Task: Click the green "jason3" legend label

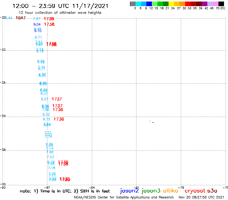Action: coord(151,191)
